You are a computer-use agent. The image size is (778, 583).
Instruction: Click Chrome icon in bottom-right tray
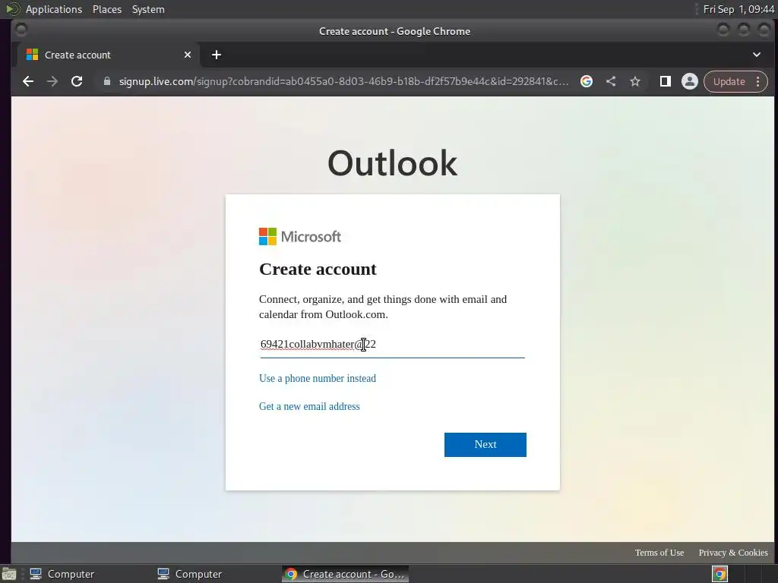click(x=720, y=574)
